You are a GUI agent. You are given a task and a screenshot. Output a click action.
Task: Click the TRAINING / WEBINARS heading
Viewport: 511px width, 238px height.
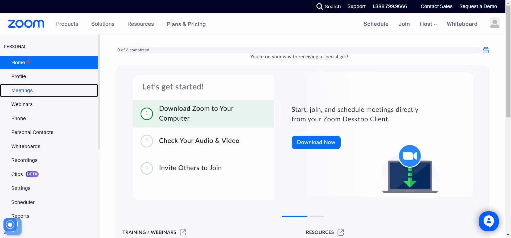tap(149, 232)
